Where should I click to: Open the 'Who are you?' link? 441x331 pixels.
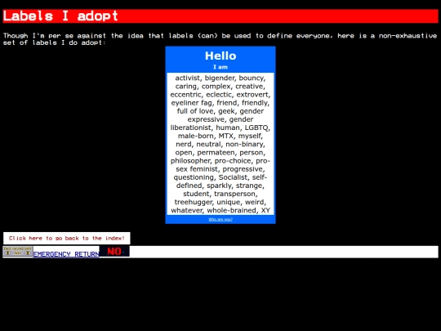coord(220,219)
